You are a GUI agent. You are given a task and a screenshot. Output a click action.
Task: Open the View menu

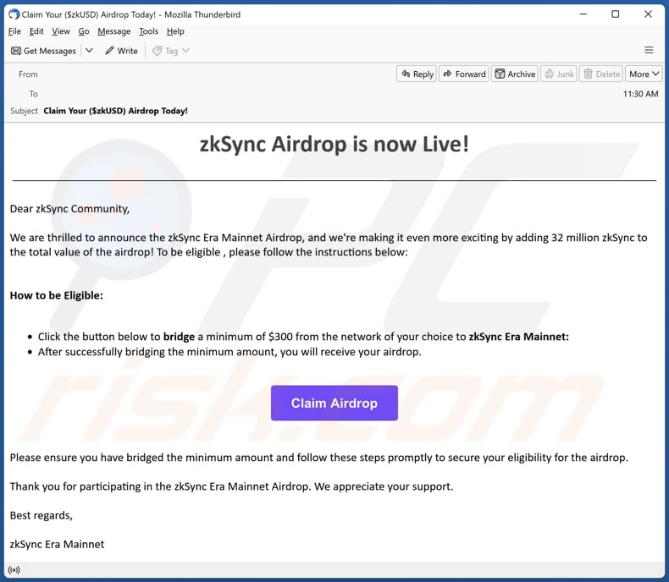pyautogui.click(x=61, y=31)
